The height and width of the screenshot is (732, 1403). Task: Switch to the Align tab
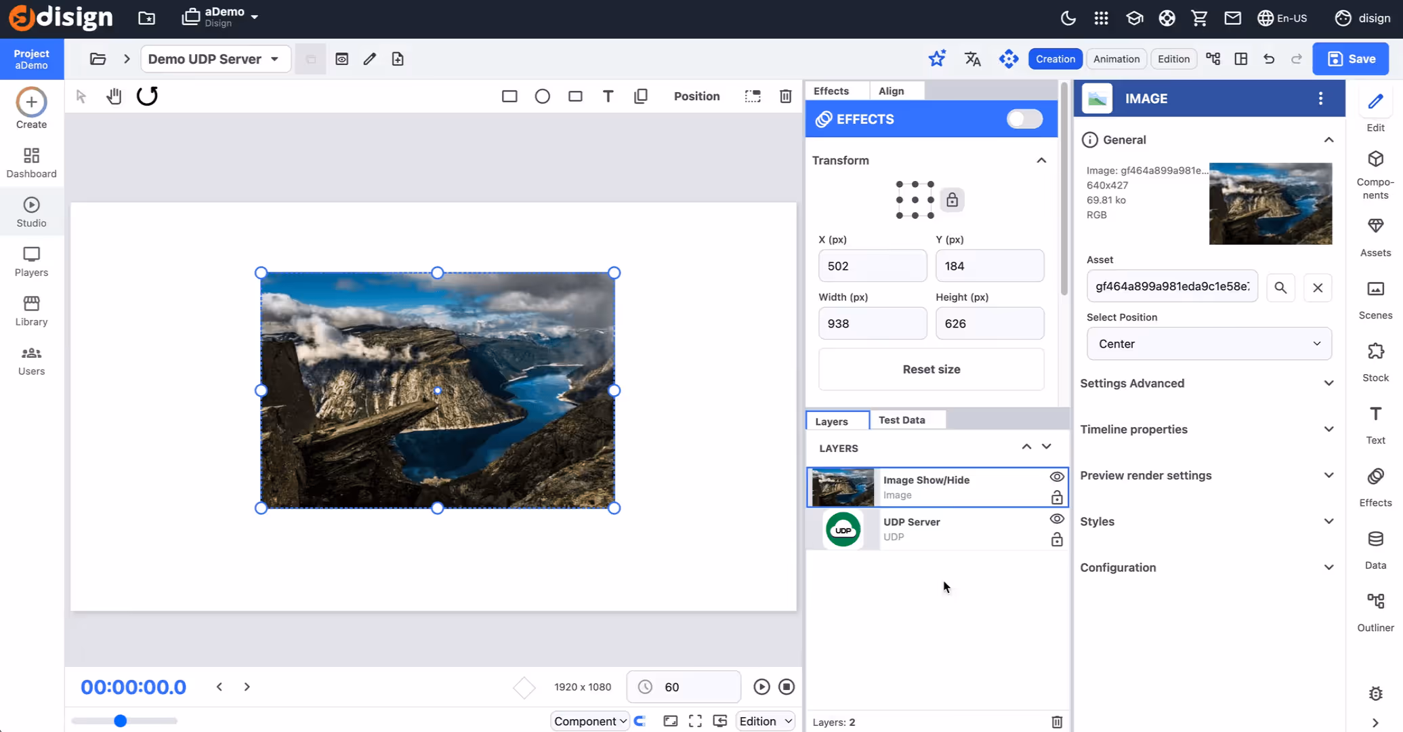coord(891,91)
